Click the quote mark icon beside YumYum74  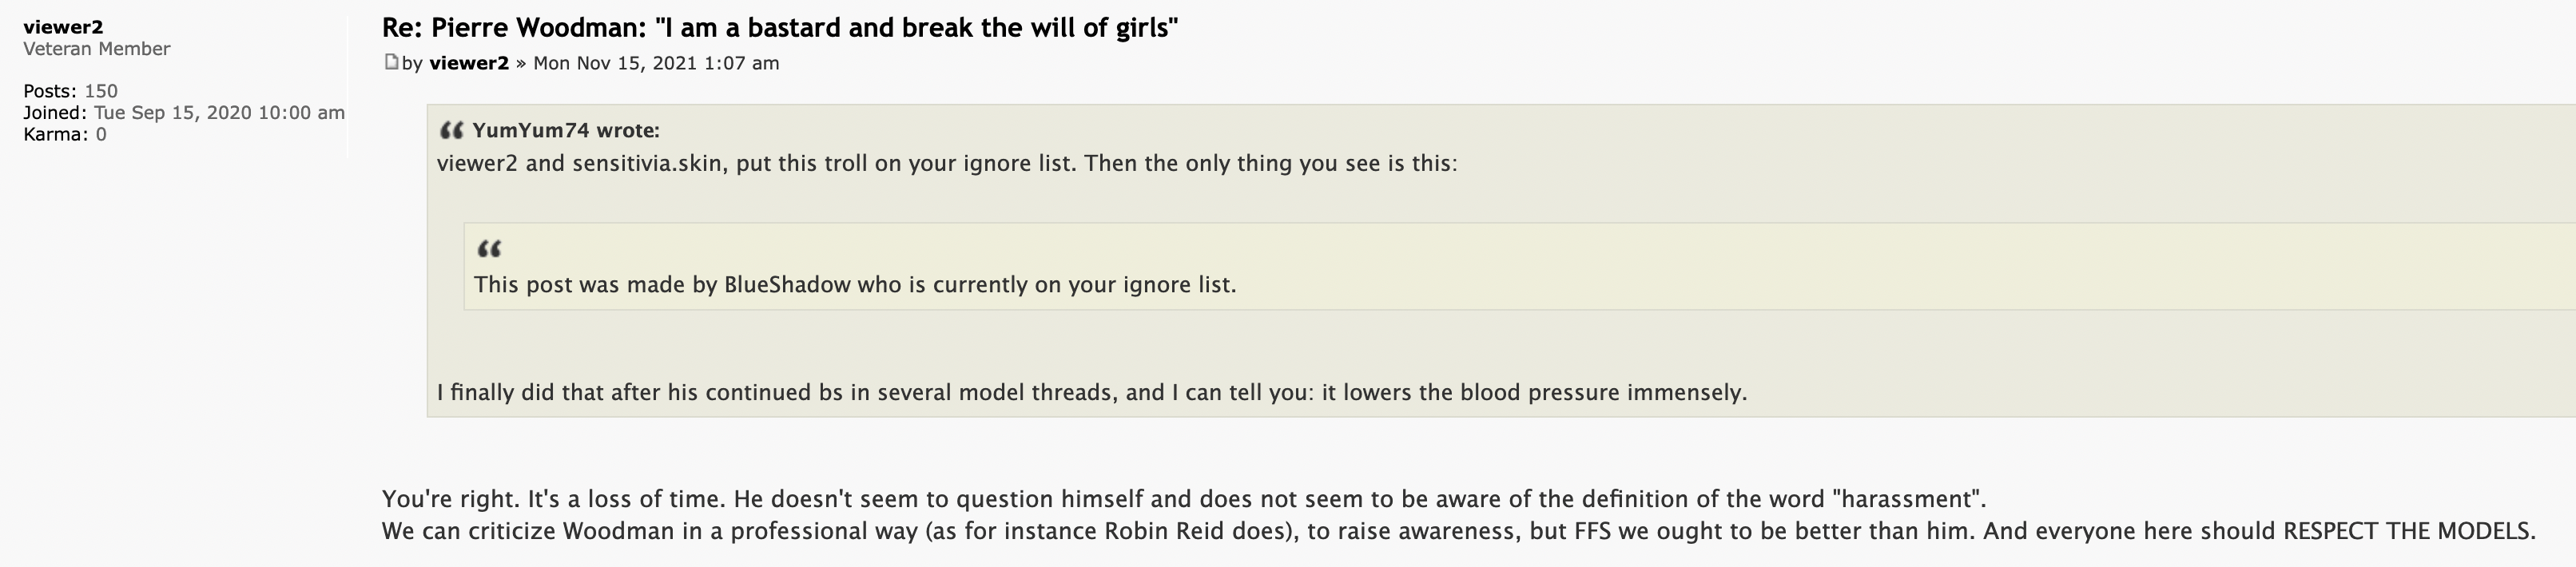(x=451, y=130)
